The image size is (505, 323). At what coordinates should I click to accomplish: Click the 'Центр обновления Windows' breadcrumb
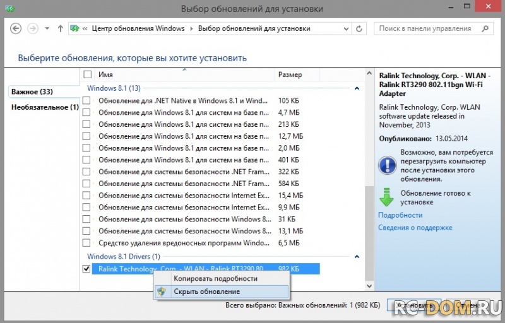point(138,28)
